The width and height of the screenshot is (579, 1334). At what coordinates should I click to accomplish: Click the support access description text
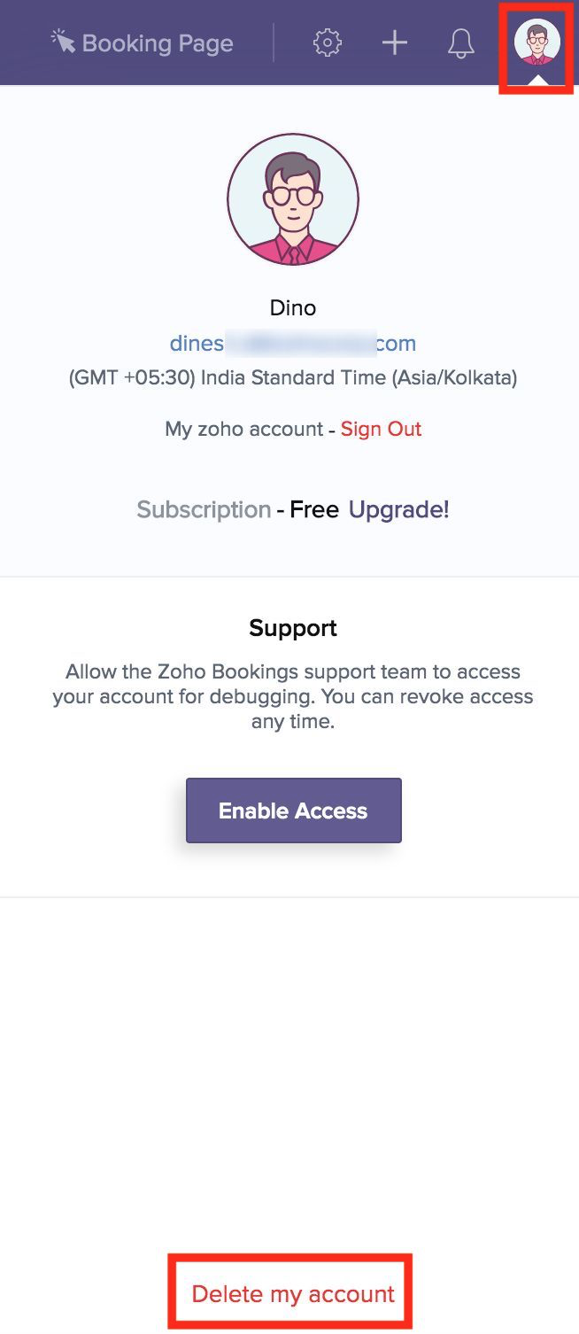pos(293,696)
